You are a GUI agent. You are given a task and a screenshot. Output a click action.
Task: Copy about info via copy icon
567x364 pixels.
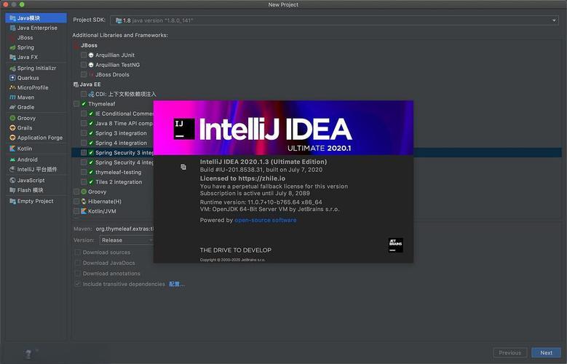pyautogui.click(x=183, y=167)
